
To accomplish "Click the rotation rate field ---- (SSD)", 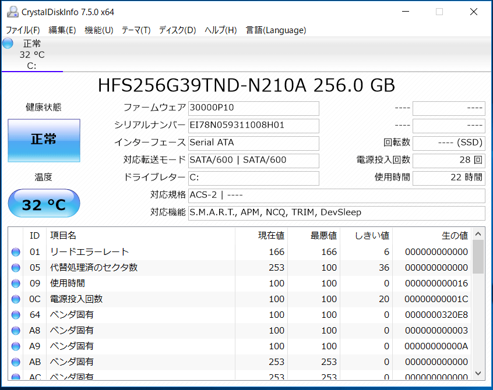I will click(449, 143).
